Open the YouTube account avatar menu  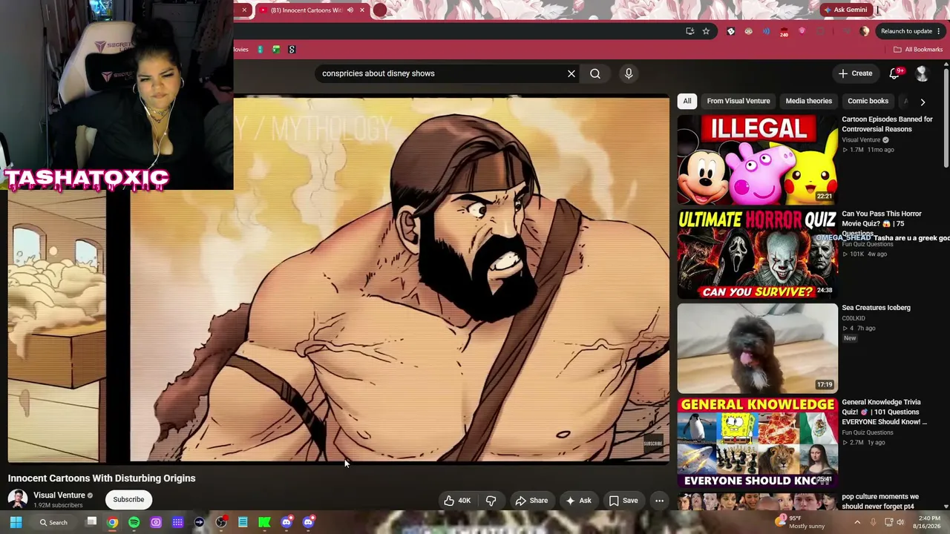click(x=922, y=73)
